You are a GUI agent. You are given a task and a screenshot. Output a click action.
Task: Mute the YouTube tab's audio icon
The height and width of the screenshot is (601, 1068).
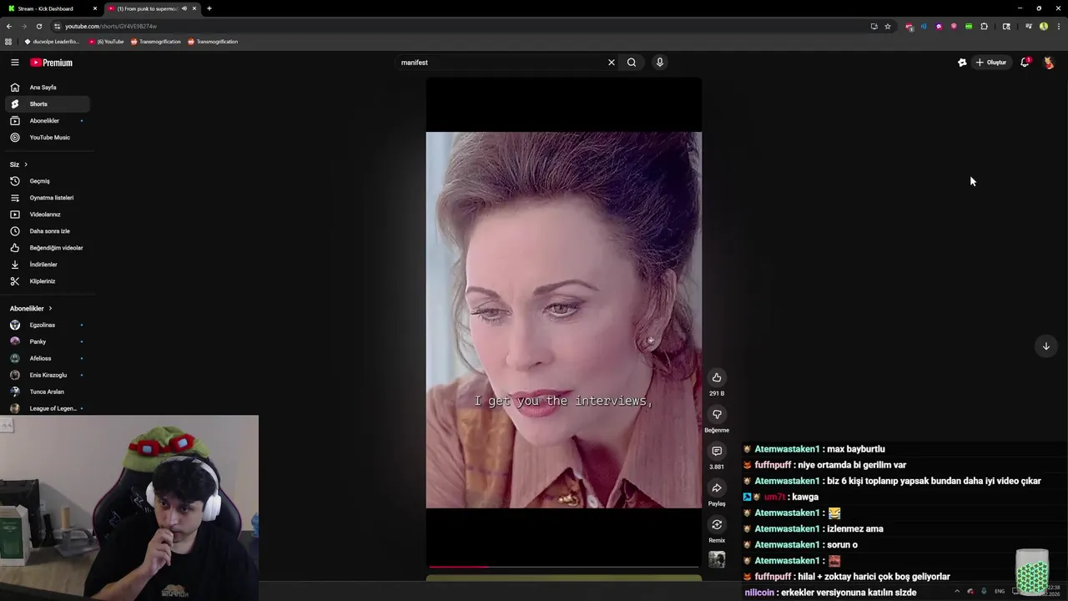pos(184,8)
